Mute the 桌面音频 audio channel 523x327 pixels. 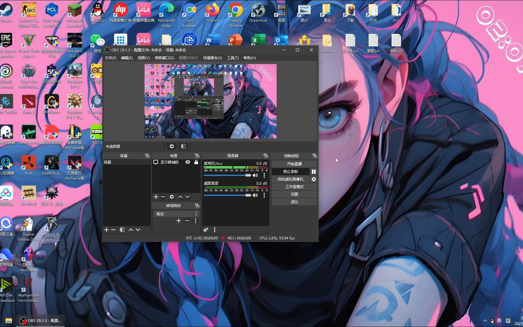(255, 195)
